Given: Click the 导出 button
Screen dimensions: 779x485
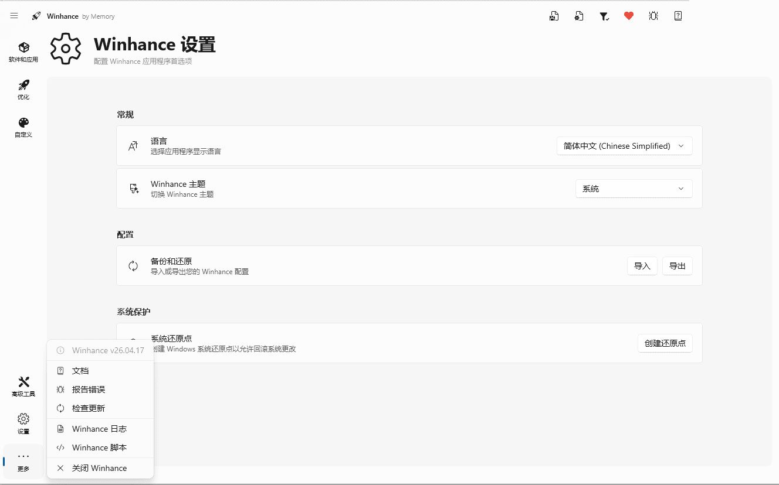Looking at the screenshot, I should tap(678, 266).
